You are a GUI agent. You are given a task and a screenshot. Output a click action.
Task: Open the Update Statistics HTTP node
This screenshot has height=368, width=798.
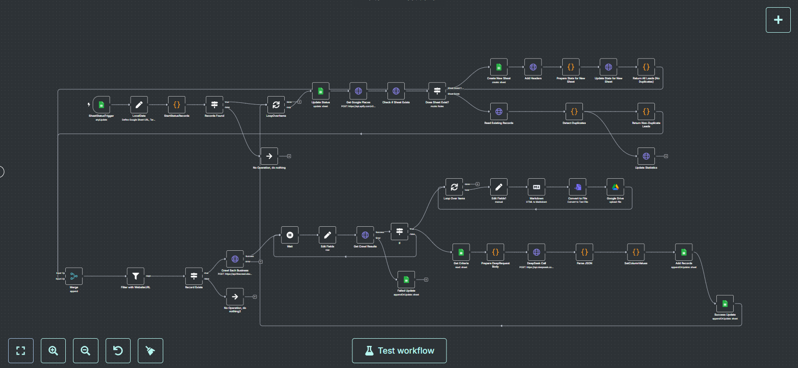point(646,156)
